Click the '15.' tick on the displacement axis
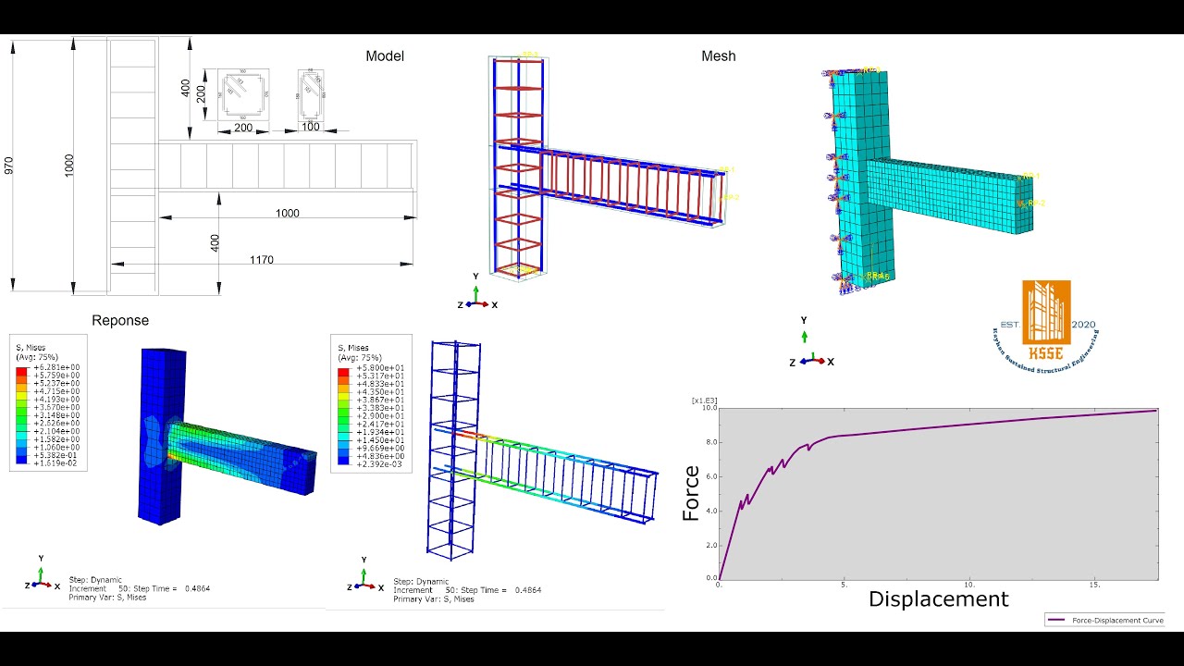The width and height of the screenshot is (1184, 666). (1094, 585)
